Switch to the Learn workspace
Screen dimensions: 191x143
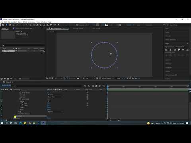138,25
